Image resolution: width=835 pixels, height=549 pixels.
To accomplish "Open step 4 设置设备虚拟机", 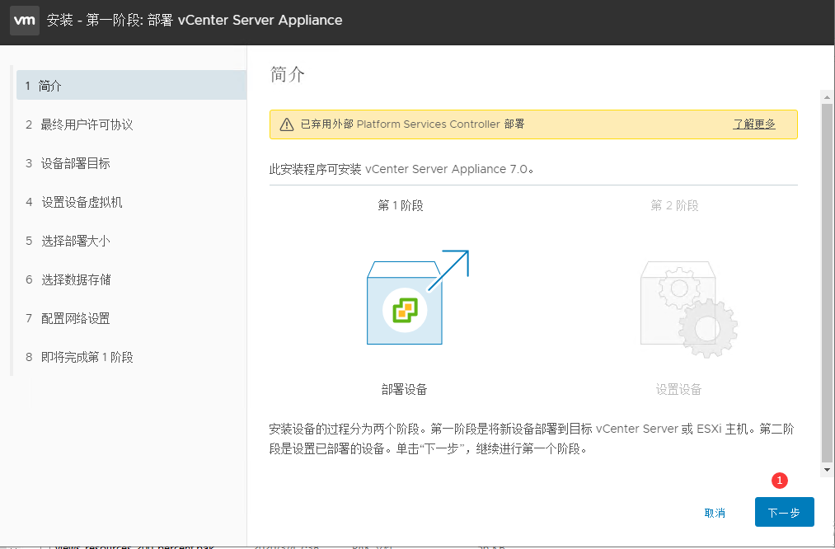I will point(81,202).
